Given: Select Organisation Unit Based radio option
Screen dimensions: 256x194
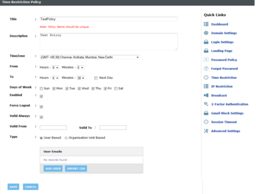Looking at the screenshot, I should [66, 138].
